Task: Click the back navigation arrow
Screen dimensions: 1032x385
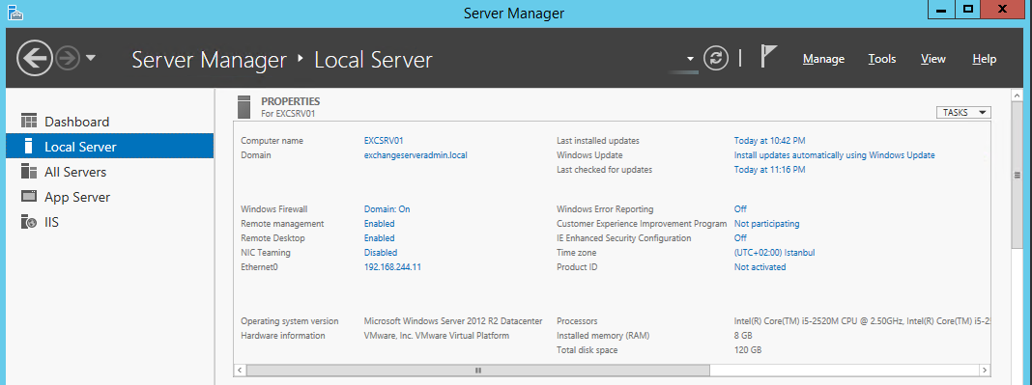Action: tap(35, 59)
